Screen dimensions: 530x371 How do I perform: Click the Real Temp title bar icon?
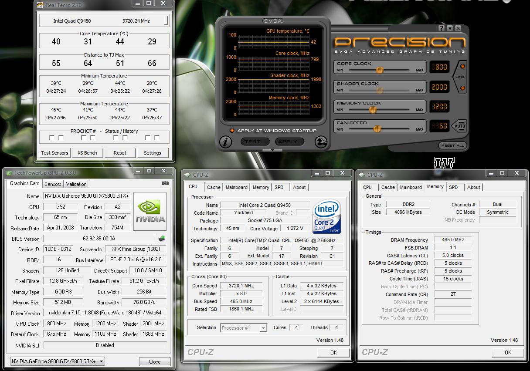[40, 5]
